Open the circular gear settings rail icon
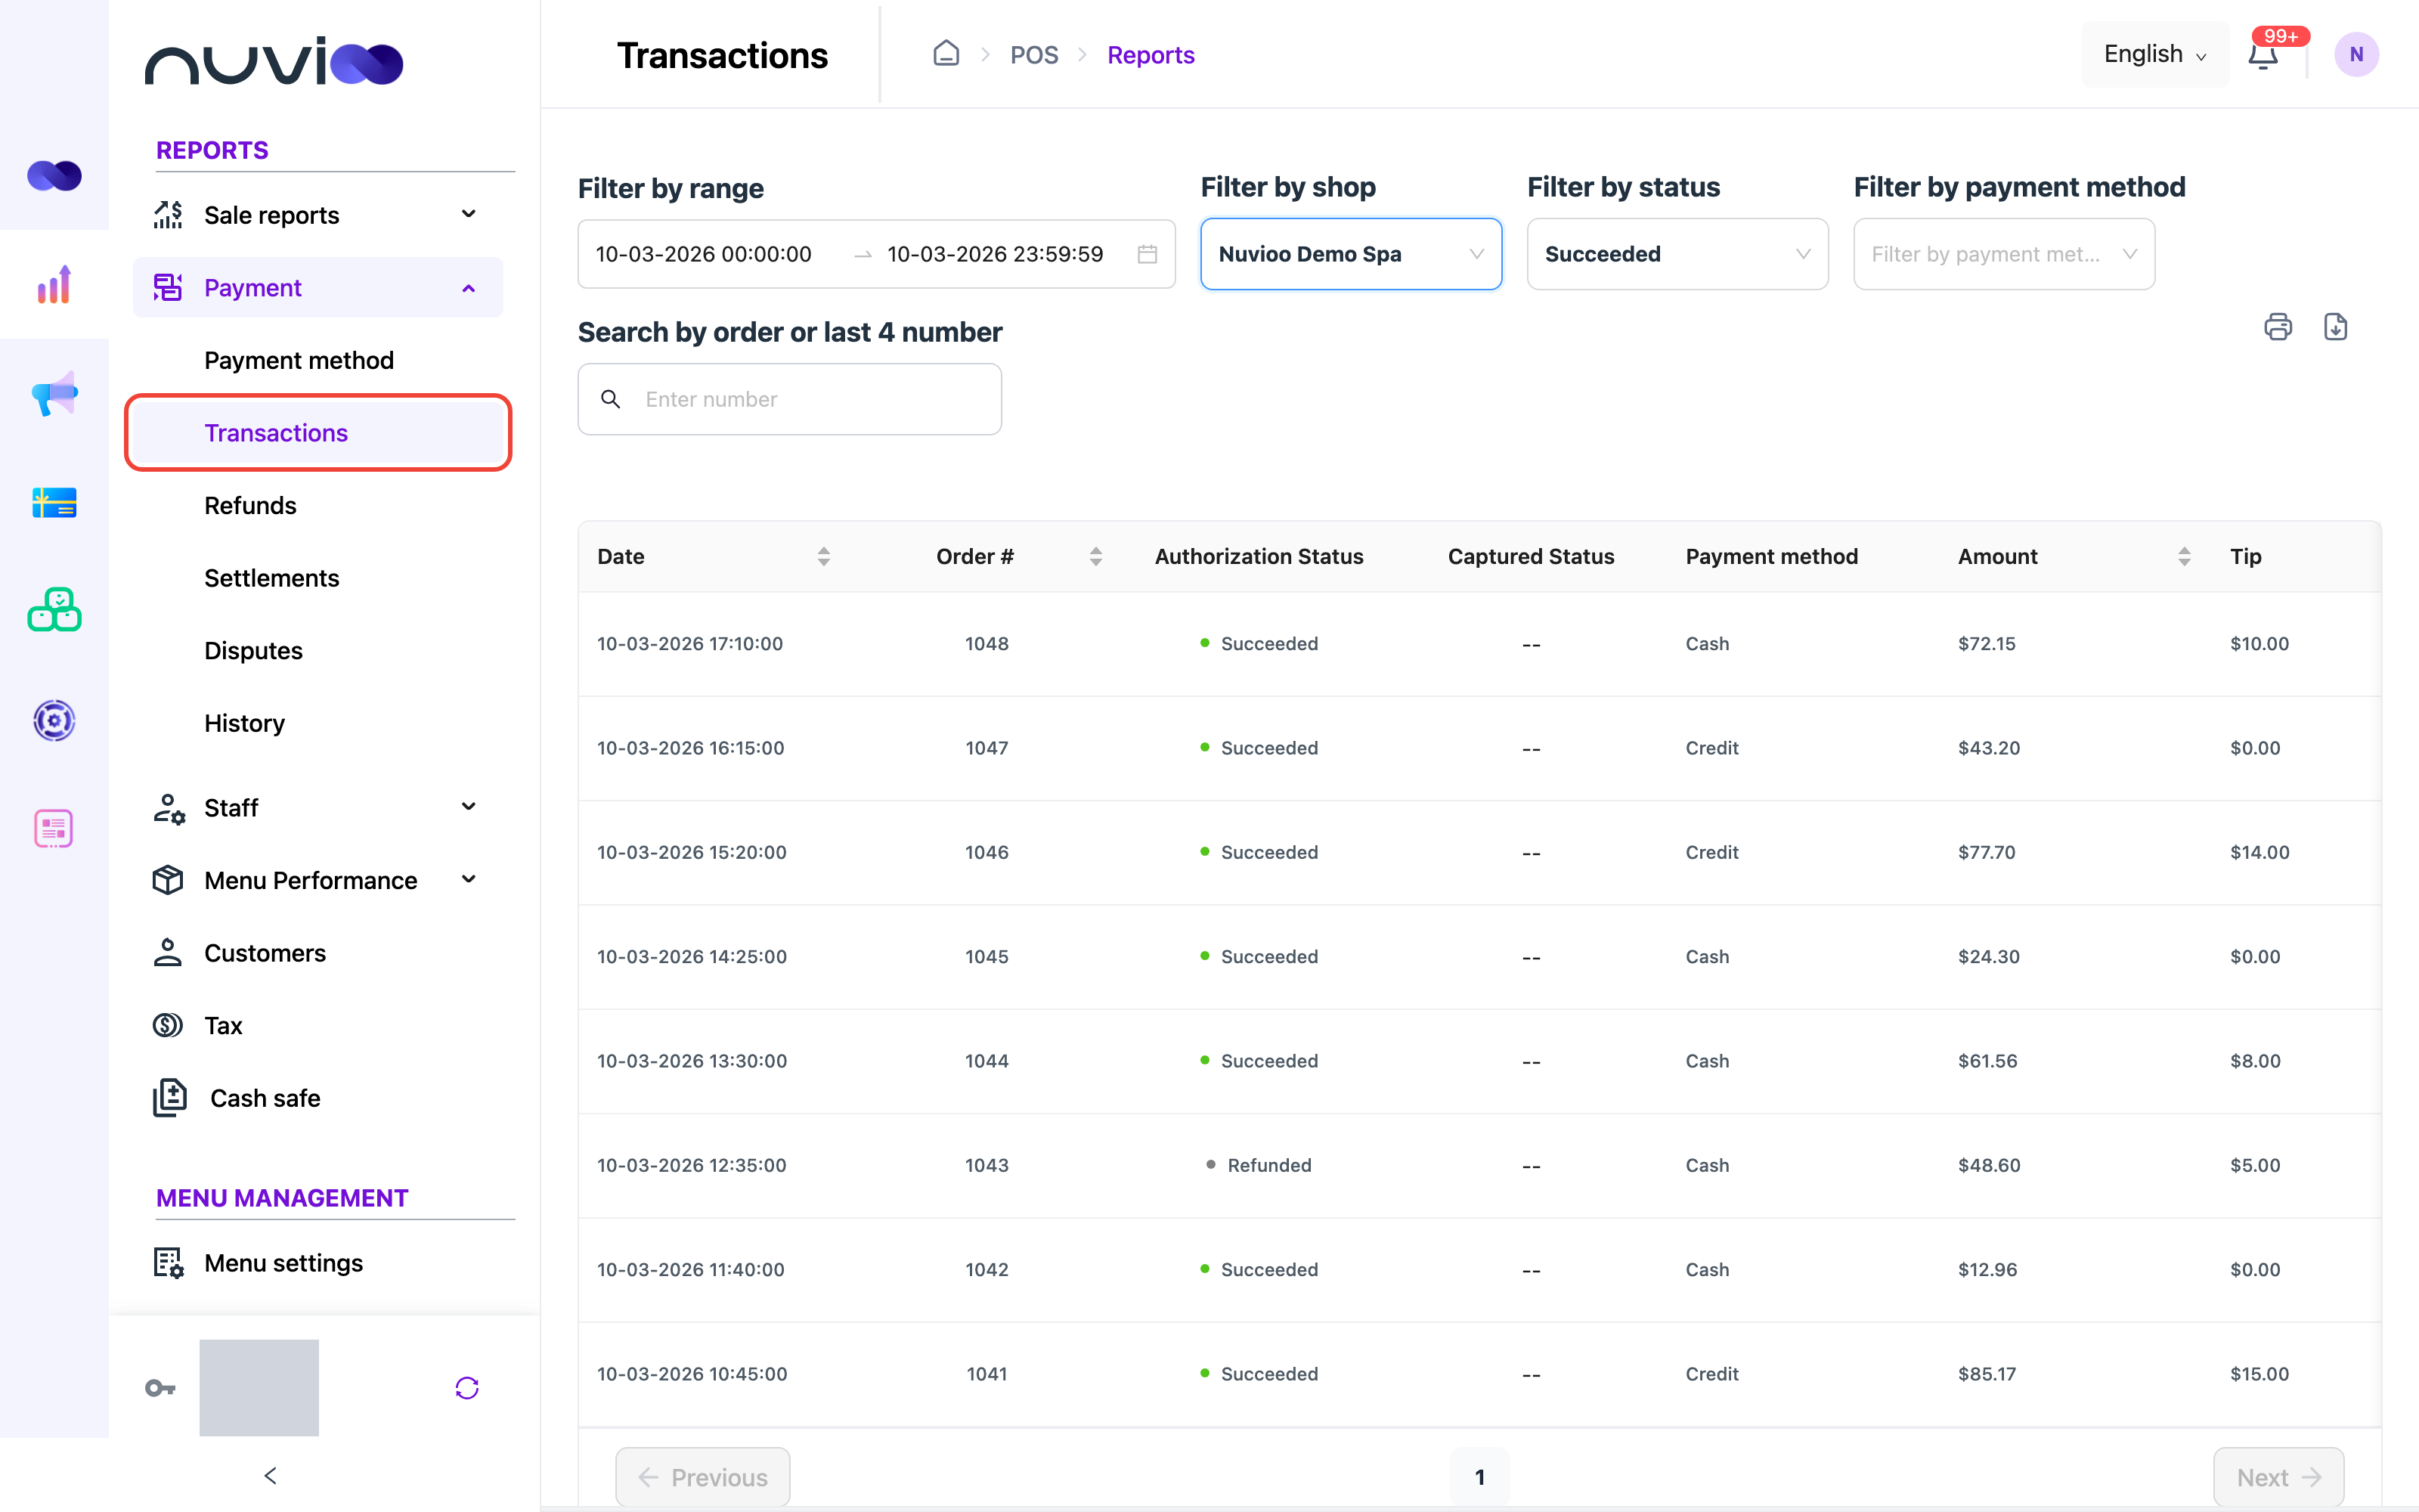 click(54, 720)
